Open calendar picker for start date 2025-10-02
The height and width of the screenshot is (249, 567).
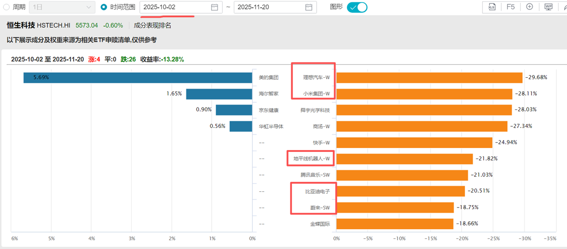[x=215, y=7]
